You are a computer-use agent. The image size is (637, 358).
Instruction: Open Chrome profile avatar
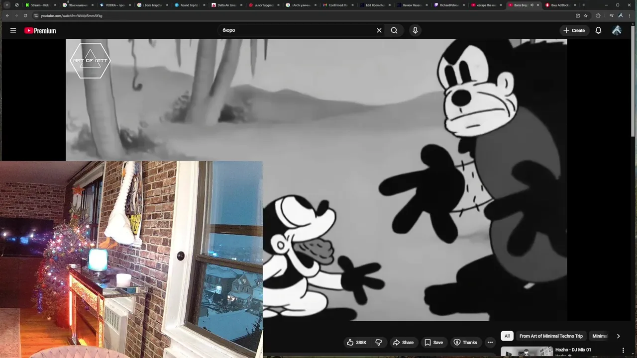click(x=621, y=15)
